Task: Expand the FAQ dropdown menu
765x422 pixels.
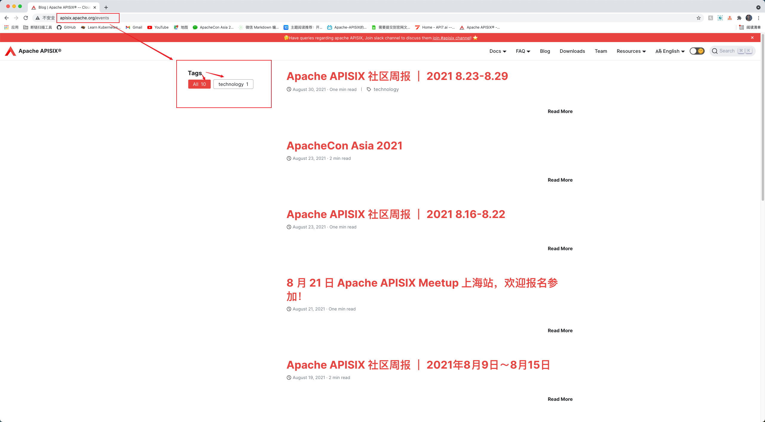Action: pyautogui.click(x=523, y=51)
